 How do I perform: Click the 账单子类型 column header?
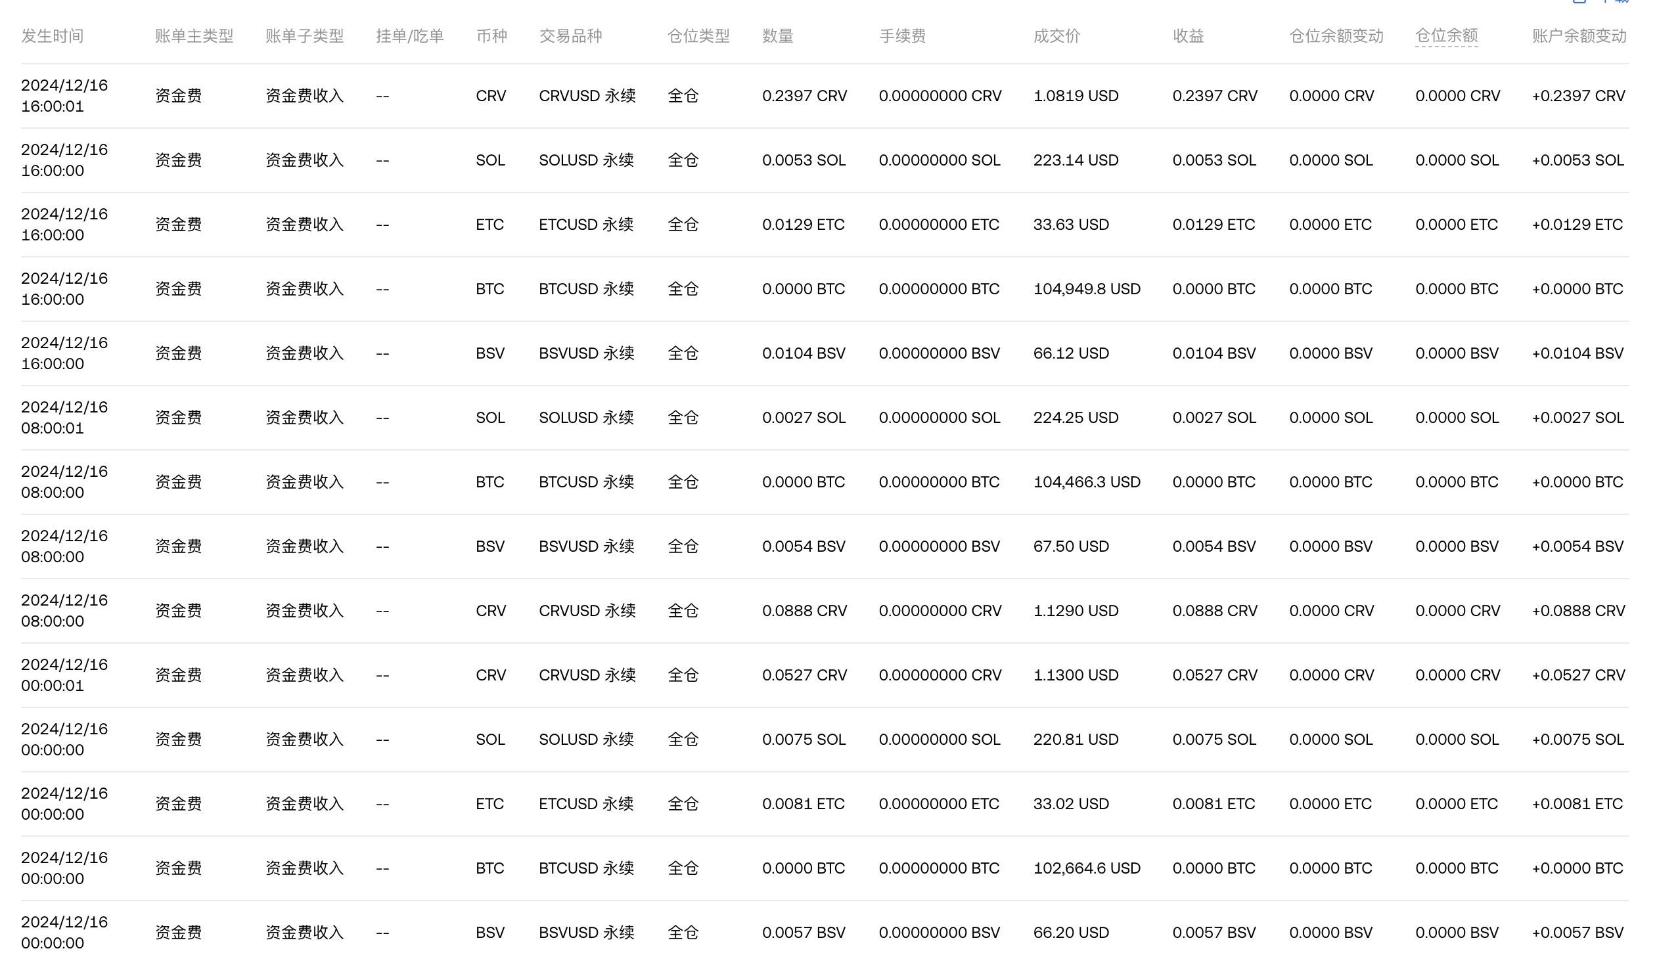pyautogui.click(x=304, y=36)
